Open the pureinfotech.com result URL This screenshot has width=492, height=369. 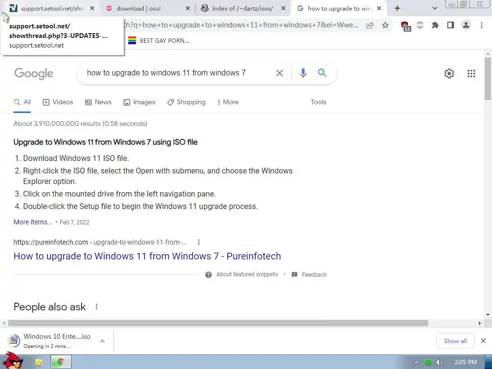(x=100, y=242)
